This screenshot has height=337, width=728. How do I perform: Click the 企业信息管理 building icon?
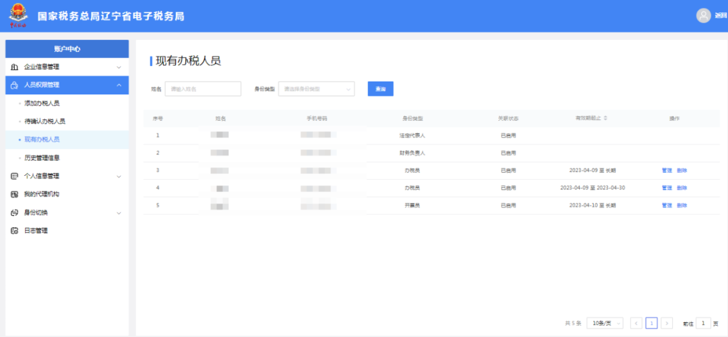coord(14,67)
